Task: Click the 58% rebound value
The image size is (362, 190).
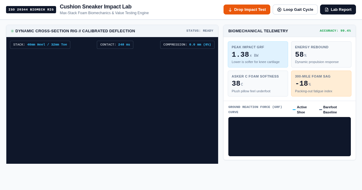Action: 301,55
